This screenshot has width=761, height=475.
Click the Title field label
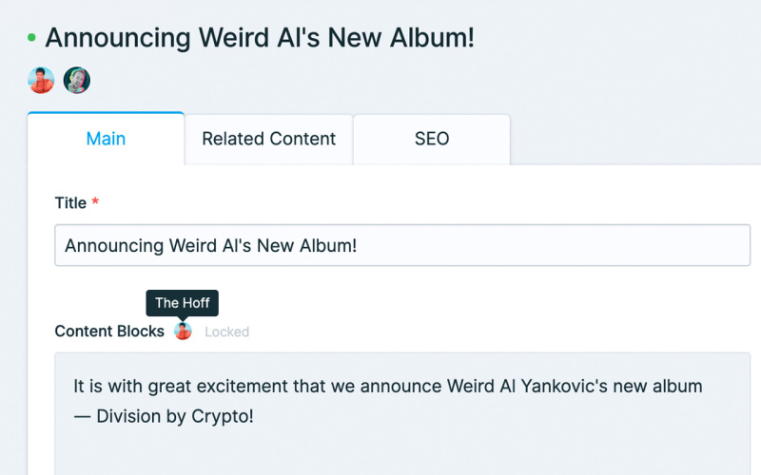[70, 203]
